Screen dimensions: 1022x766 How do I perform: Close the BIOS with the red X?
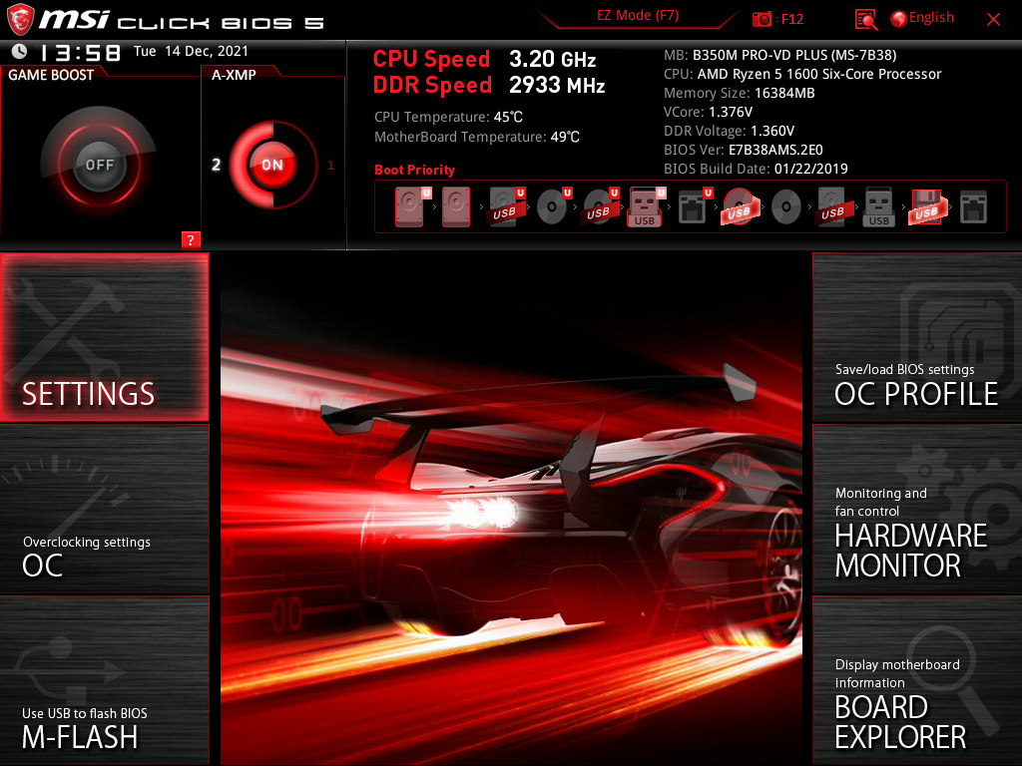[993, 20]
